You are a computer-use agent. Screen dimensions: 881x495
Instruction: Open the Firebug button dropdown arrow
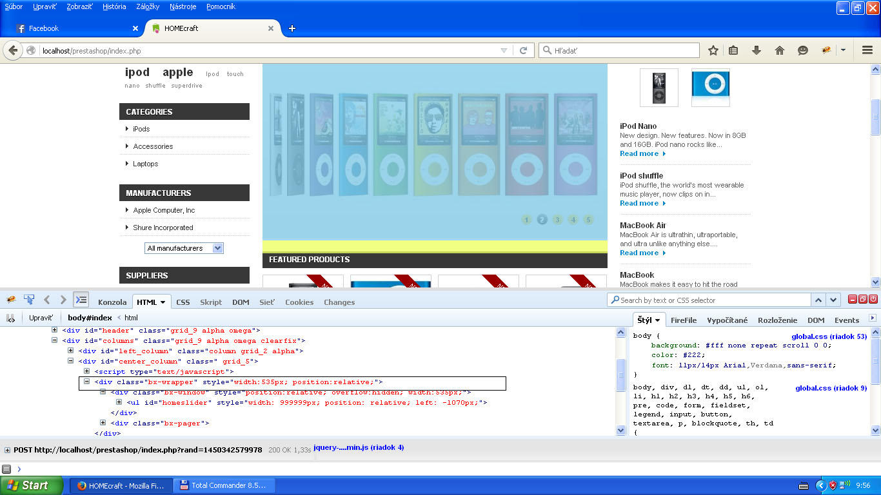click(843, 50)
